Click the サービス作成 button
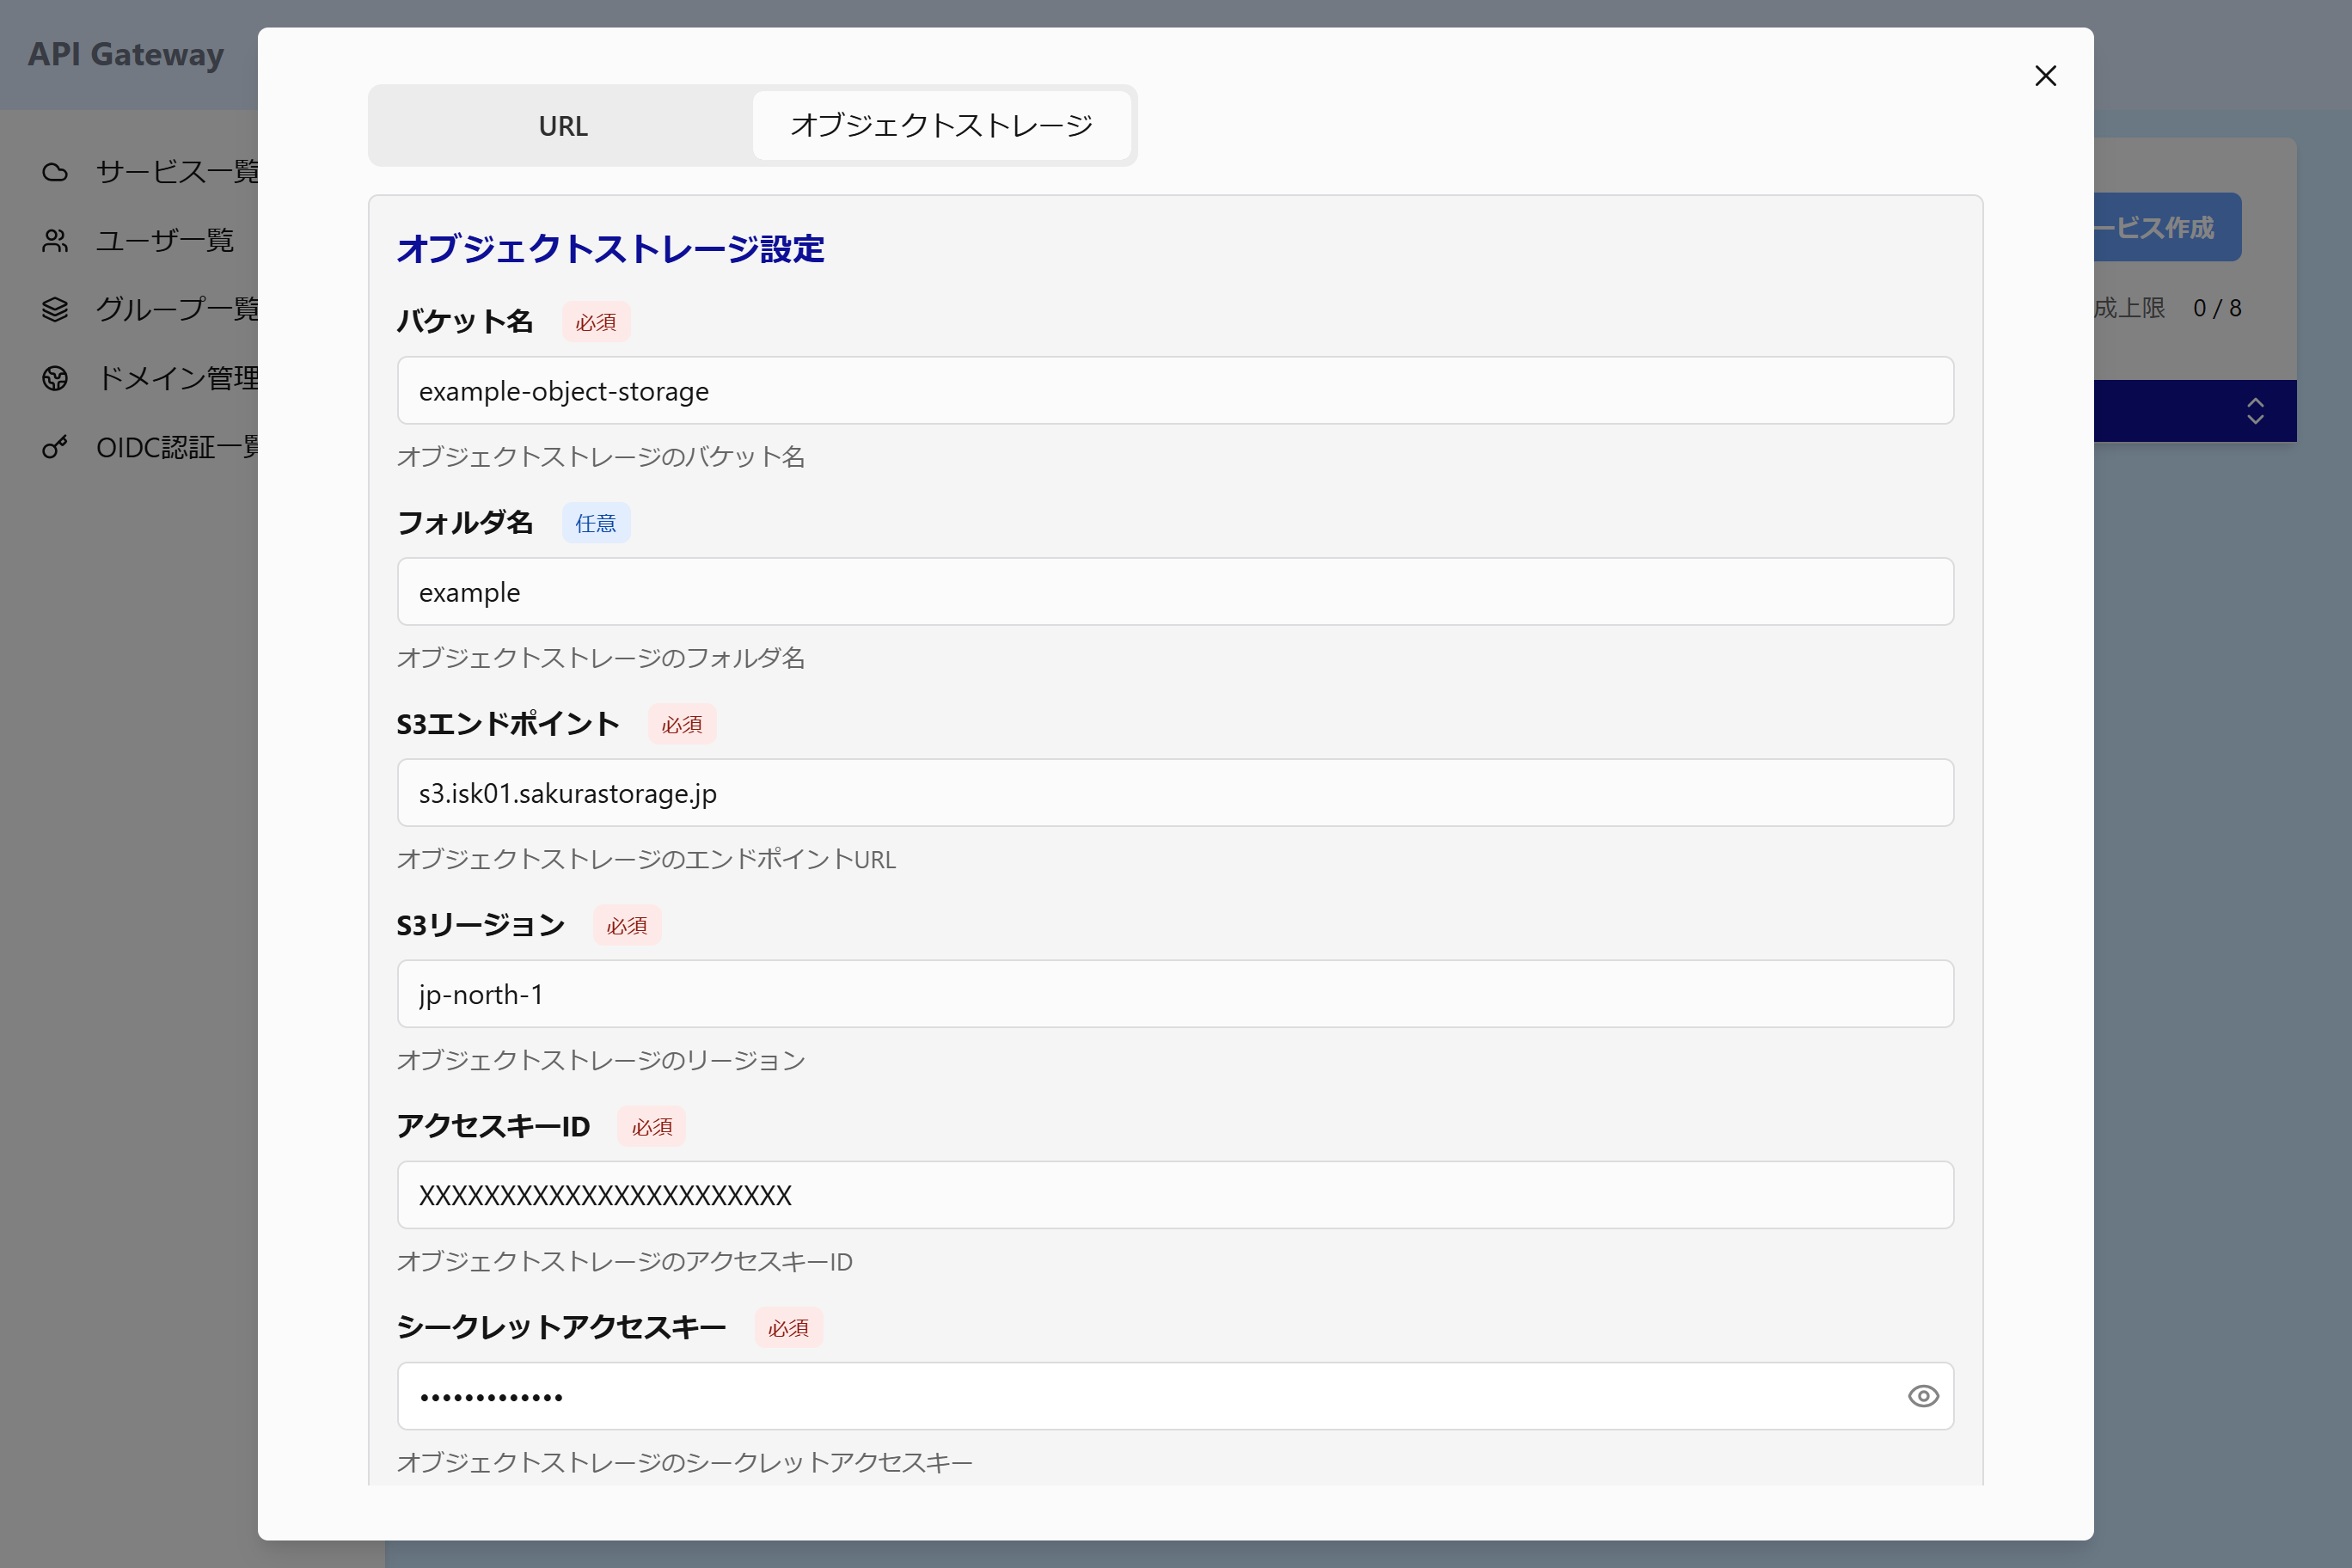This screenshot has width=2352, height=1568. (x=2165, y=228)
